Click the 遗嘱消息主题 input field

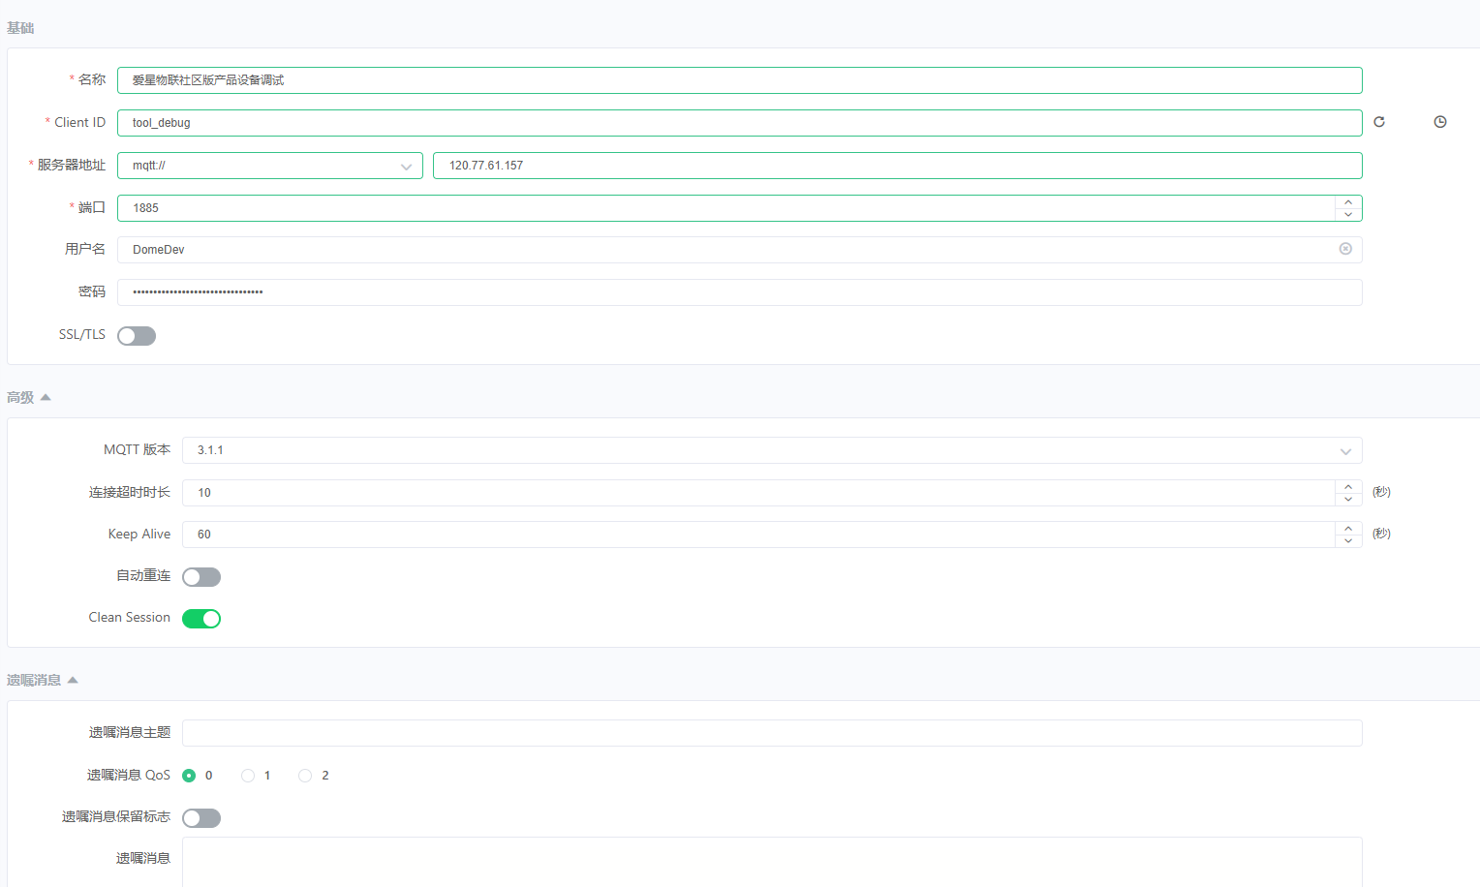click(x=772, y=733)
